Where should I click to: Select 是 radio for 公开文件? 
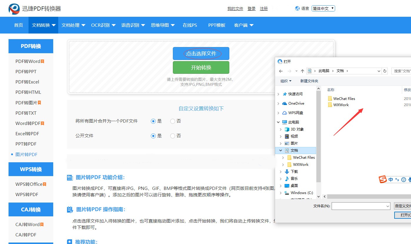click(x=153, y=136)
